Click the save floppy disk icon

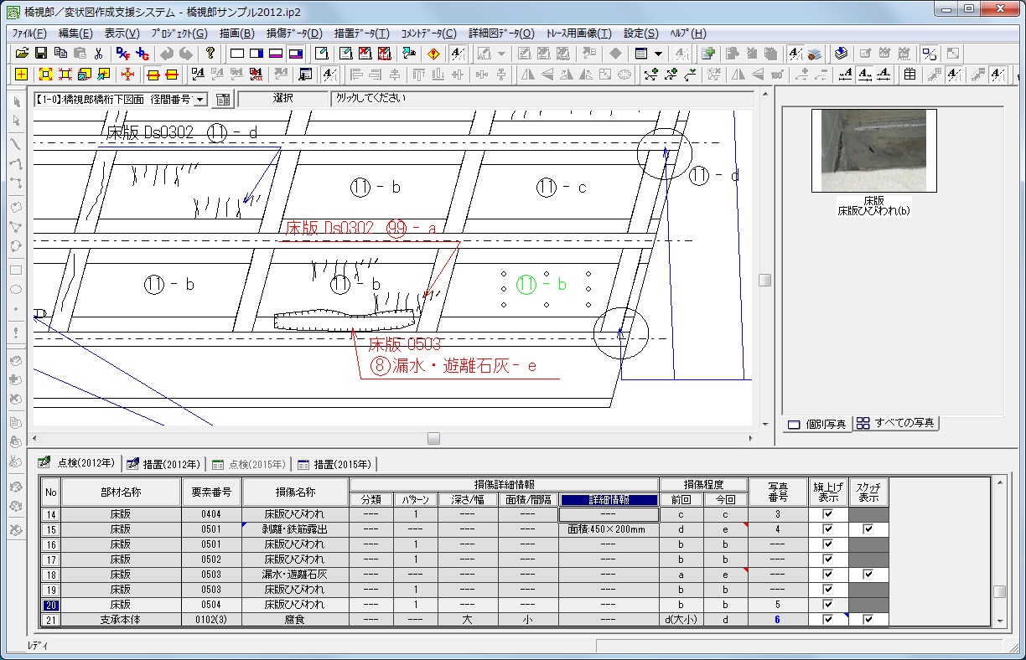40,53
